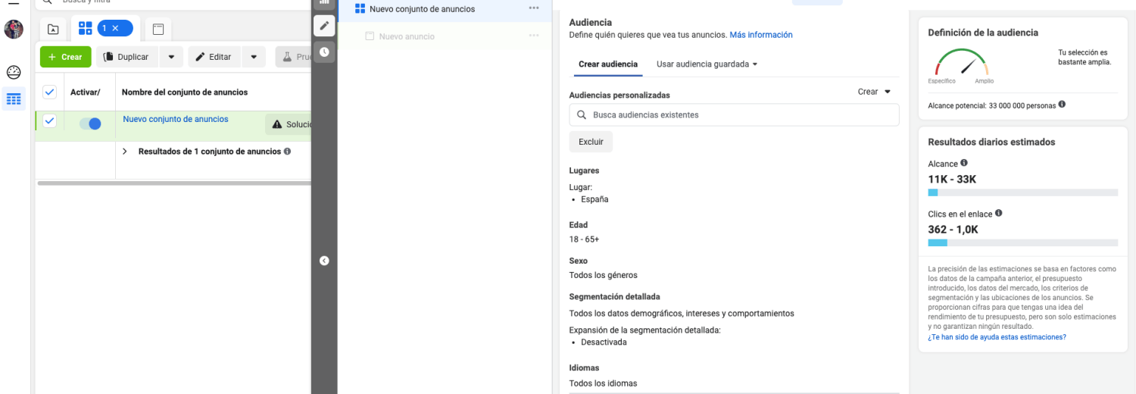Image resolution: width=1136 pixels, height=394 pixels.
Task: Open the Más información link
Action: (x=761, y=35)
